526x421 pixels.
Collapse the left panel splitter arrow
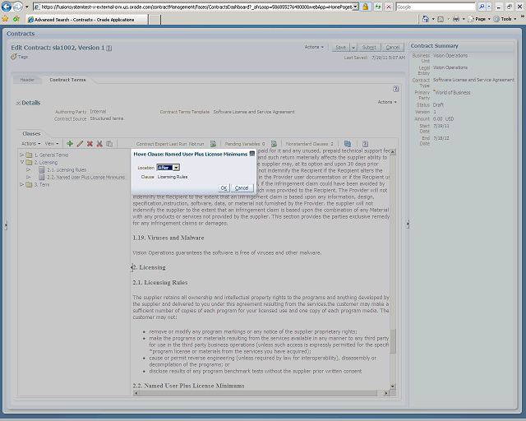6,225
